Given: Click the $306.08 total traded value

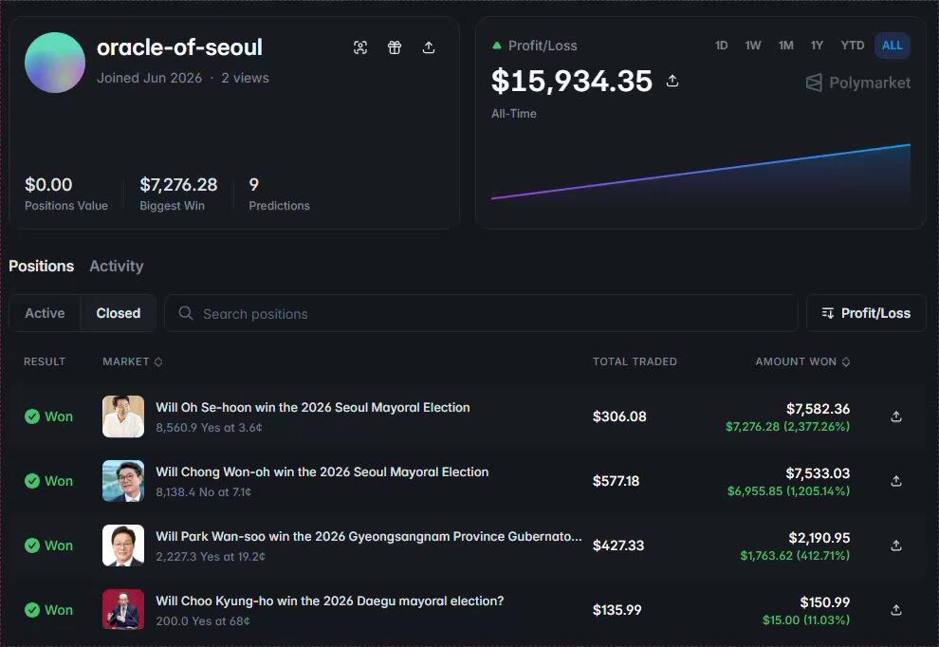Looking at the screenshot, I should point(619,416).
